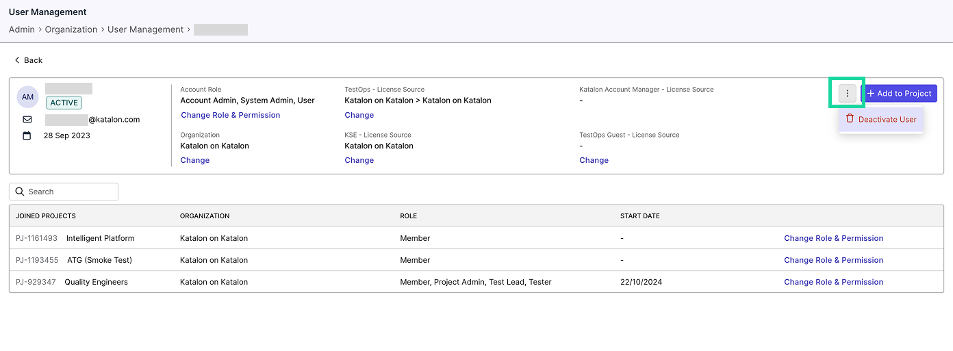Viewport: 953px width, 351px height.
Task: Click Change under KSE License Source
Action: click(x=359, y=160)
